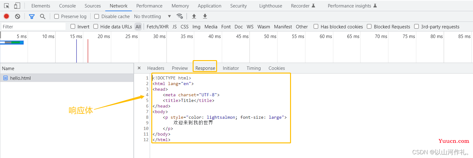473x158 pixels.
Task: Clear the network log
Action: point(18,16)
